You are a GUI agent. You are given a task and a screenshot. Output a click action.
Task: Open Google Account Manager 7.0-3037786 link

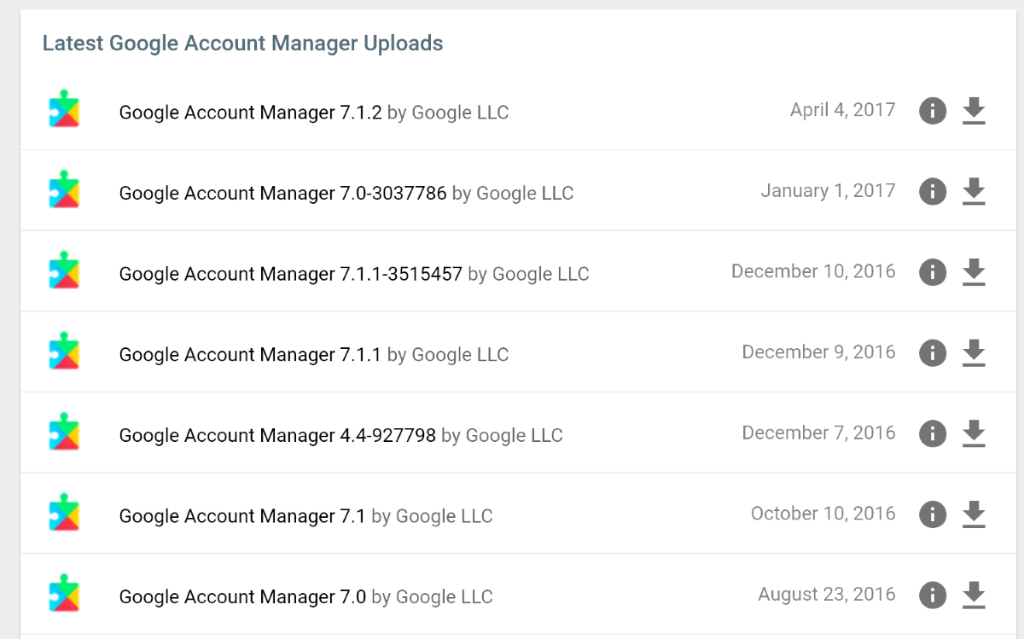[282, 194]
